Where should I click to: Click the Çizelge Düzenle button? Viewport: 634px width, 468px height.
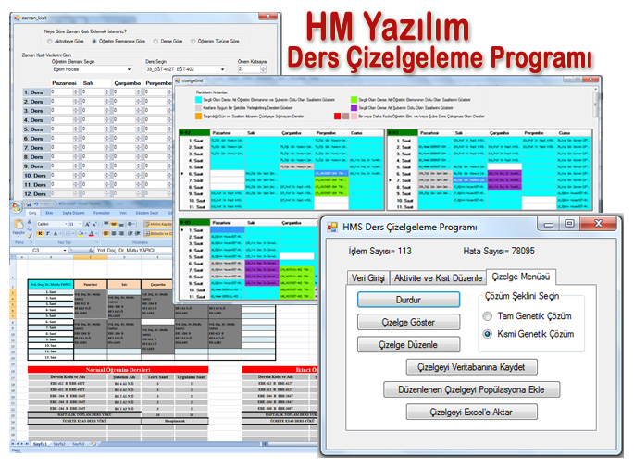[408, 345]
